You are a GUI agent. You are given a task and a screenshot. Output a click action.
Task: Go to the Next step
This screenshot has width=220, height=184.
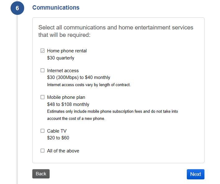pos(195,174)
